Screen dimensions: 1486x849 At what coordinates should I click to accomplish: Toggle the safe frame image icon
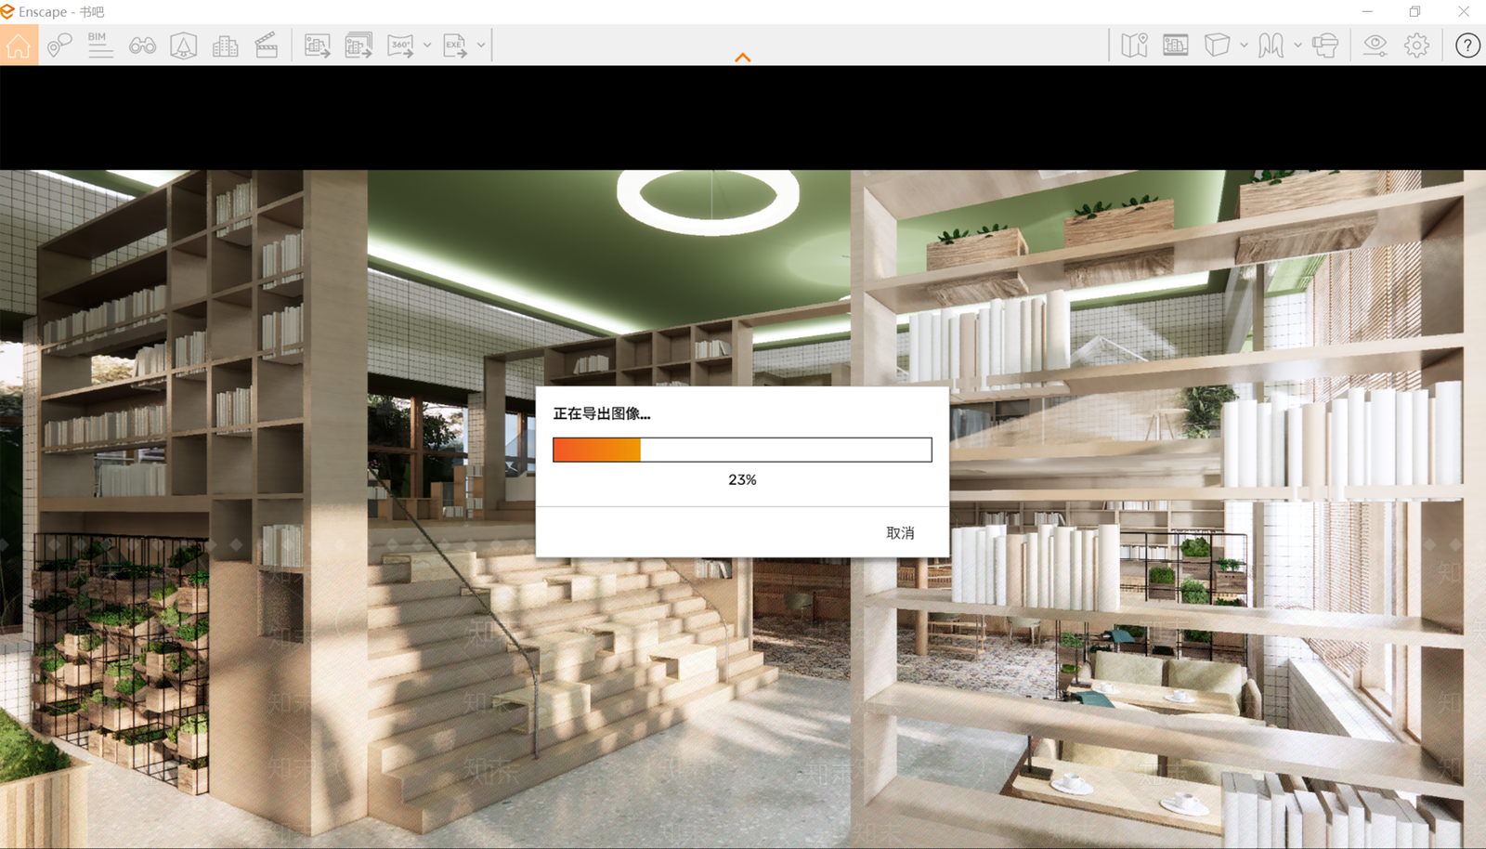[x=1176, y=46]
